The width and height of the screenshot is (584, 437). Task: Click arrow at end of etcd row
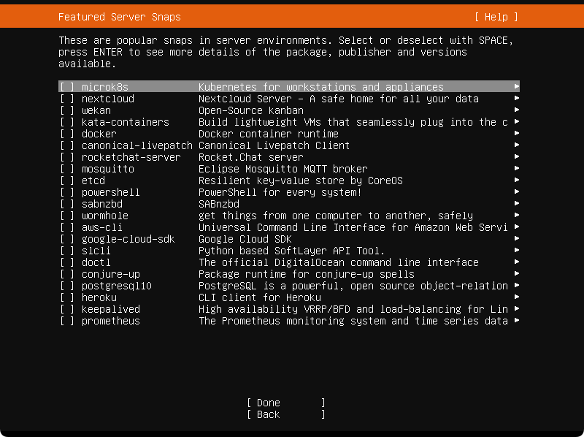coord(516,180)
